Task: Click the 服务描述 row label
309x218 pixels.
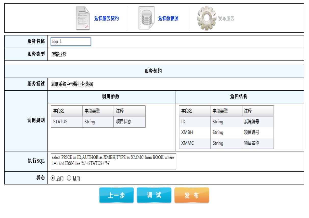Action: [x=36, y=84]
